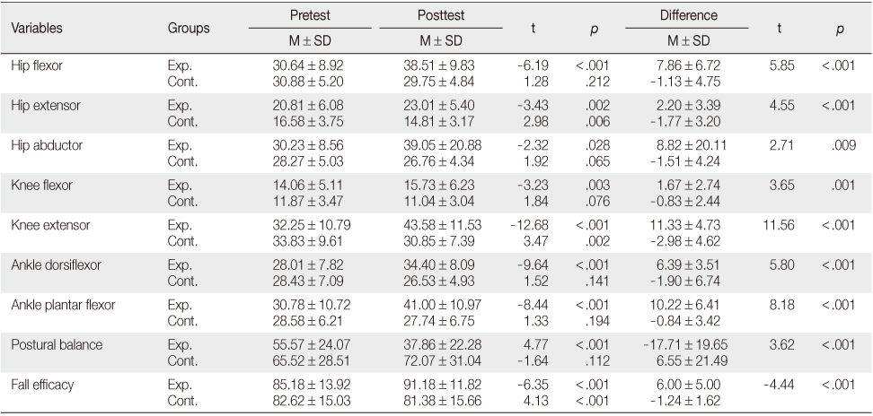Select the Groups column header
The height and width of the screenshot is (416, 873).
(189, 28)
